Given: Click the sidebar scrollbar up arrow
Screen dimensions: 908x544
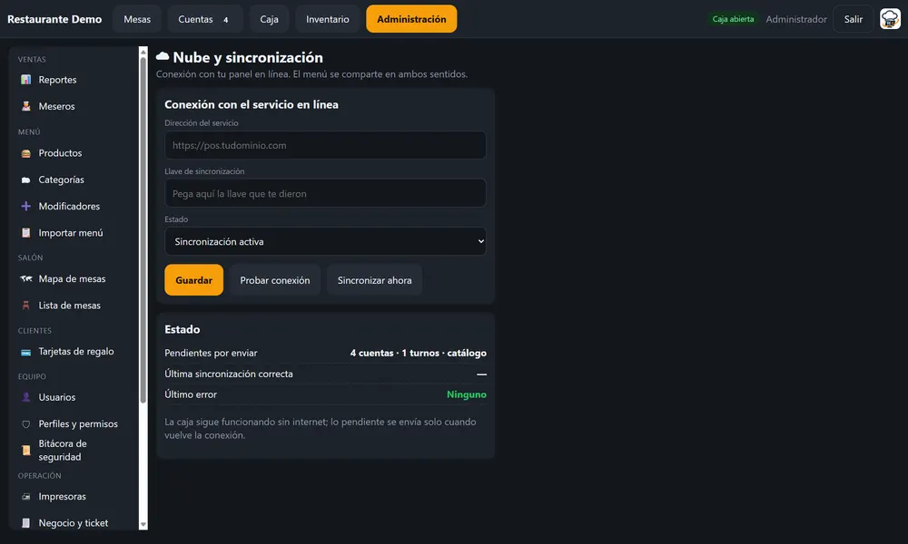Looking at the screenshot, I should (143, 52).
